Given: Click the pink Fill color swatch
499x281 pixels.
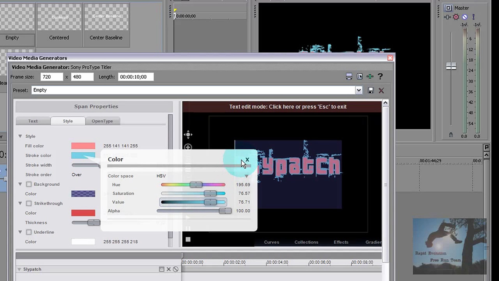Looking at the screenshot, I should coord(83,146).
